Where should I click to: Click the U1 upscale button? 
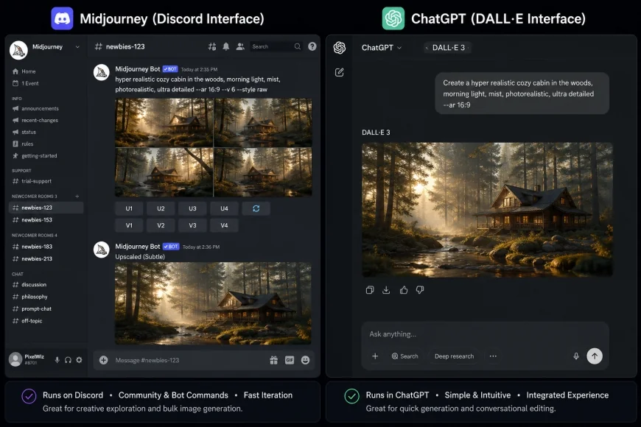click(x=129, y=208)
